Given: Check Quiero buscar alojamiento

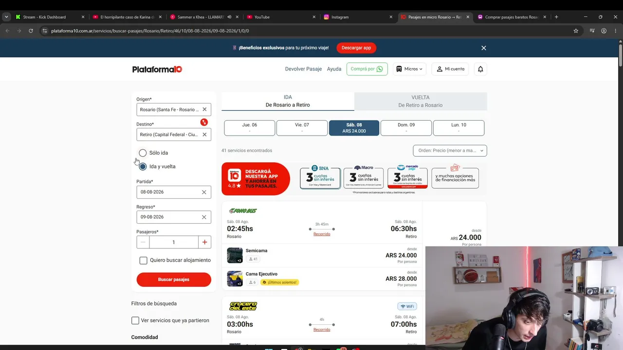Looking at the screenshot, I should point(143,261).
